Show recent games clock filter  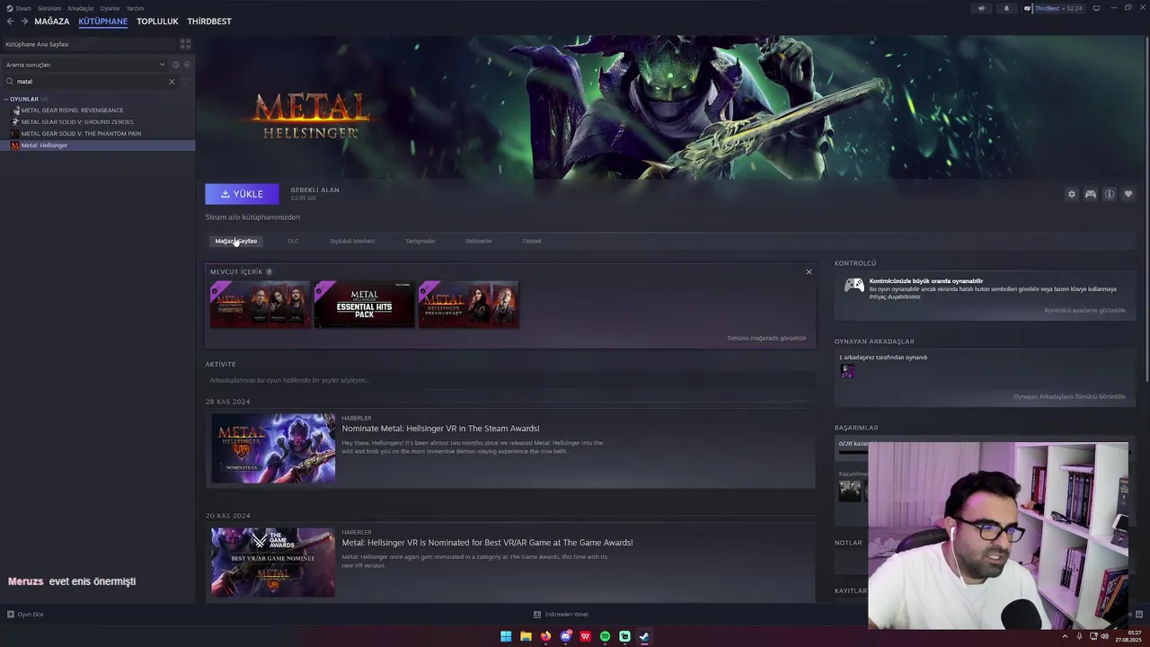pyautogui.click(x=175, y=65)
